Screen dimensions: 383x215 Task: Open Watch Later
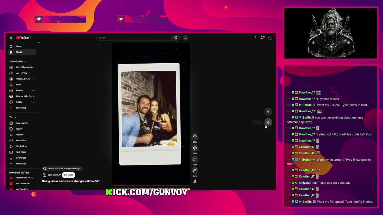[22, 140]
